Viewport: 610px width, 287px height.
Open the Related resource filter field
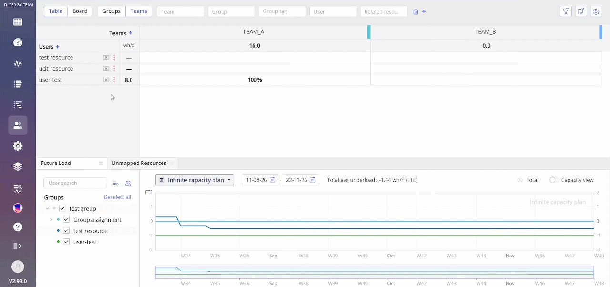tap(384, 11)
